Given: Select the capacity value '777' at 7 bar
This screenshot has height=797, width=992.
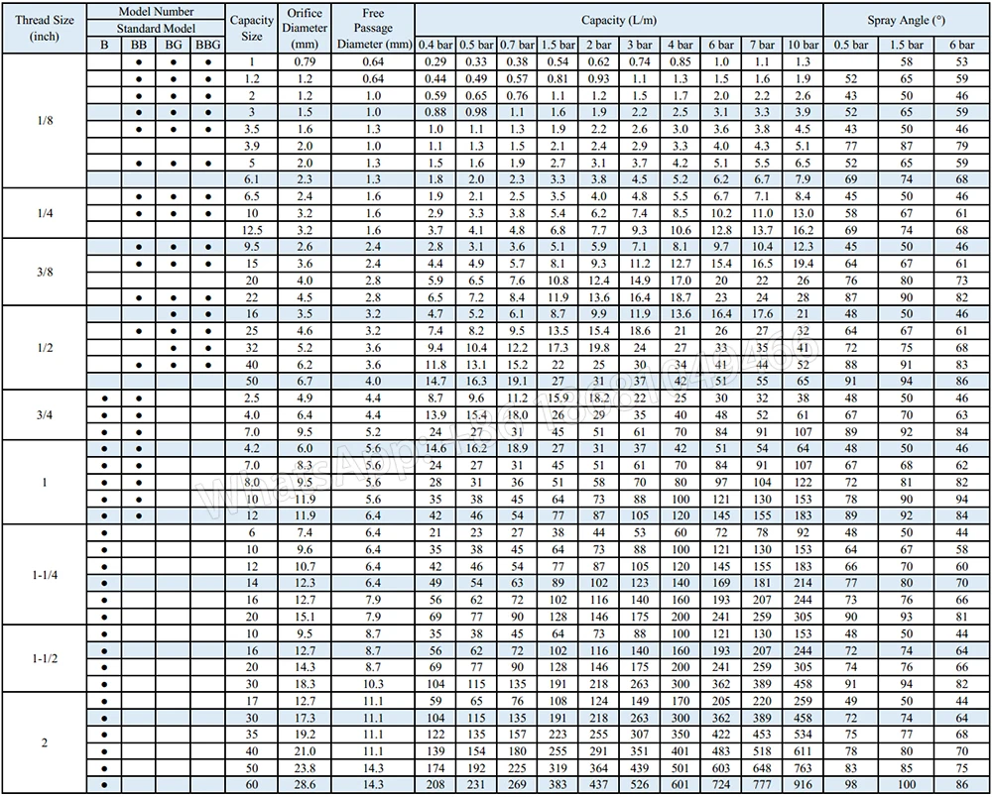Looking at the screenshot, I should click(762, 784).
